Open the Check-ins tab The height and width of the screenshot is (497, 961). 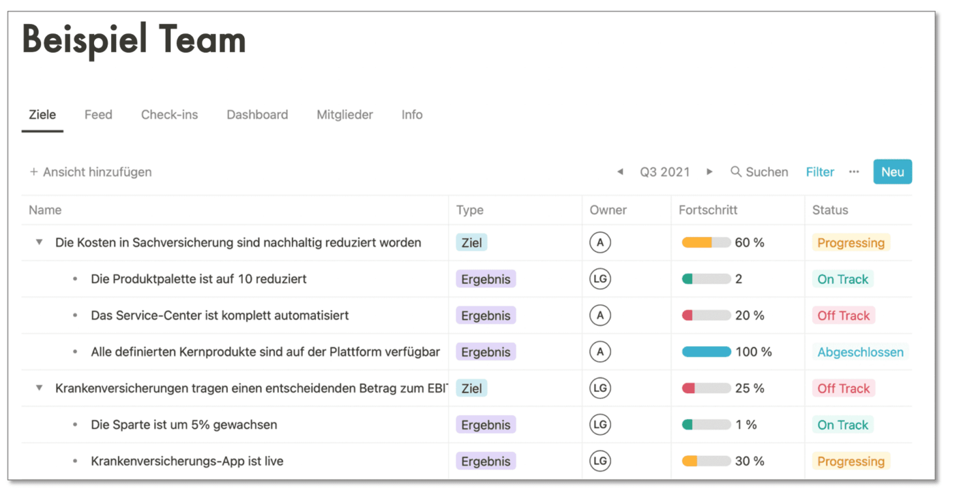pos(170,115)
